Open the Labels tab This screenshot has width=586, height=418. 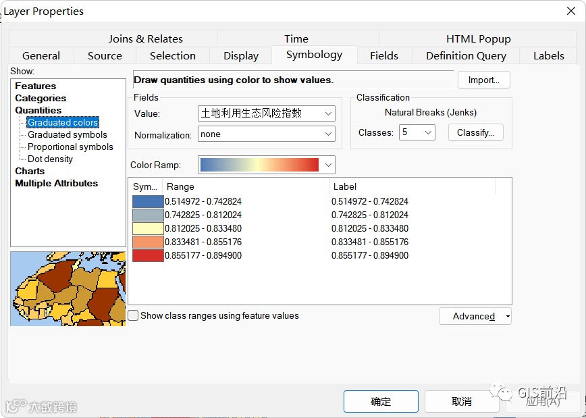pos(549,55)
